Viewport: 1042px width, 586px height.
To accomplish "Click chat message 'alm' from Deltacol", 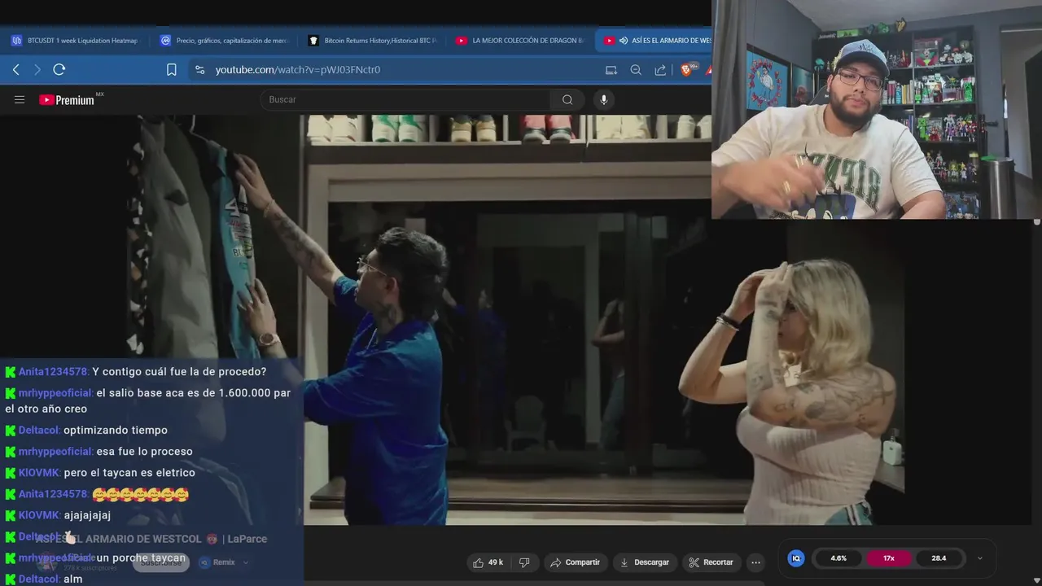I will (73, 579).
